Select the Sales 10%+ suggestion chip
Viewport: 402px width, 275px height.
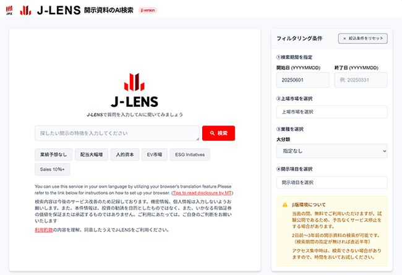point(53,169)
